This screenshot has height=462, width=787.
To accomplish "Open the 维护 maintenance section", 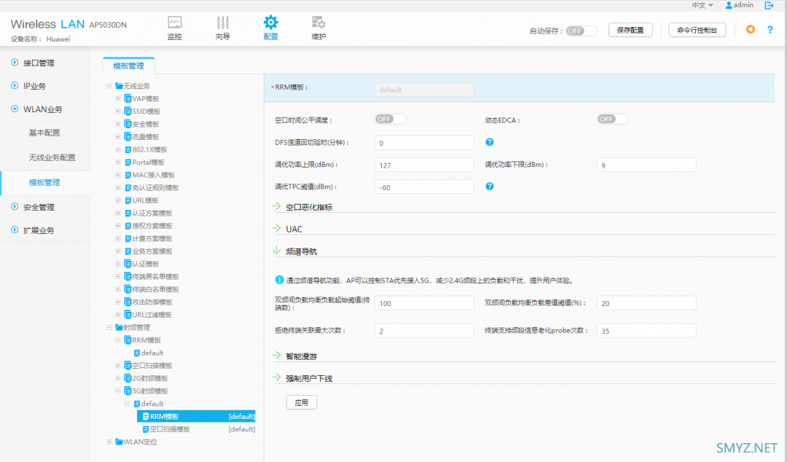I will (x=318, y=28).
